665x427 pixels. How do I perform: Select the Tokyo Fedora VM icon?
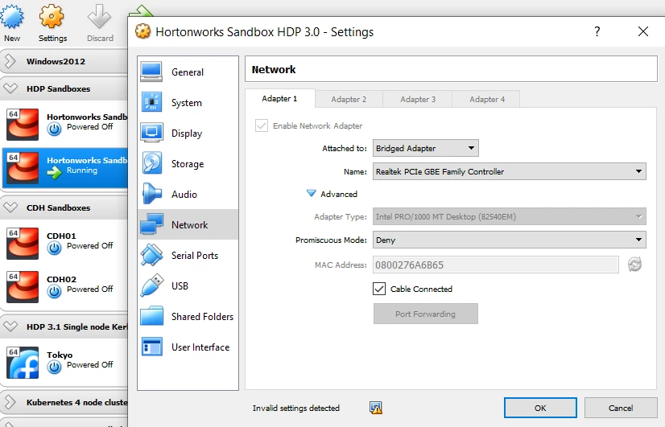click(23, 363)
